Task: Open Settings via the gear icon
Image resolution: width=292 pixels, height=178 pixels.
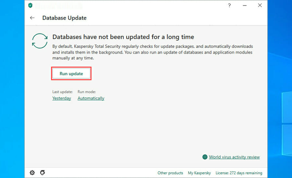Action: point(32,172)
